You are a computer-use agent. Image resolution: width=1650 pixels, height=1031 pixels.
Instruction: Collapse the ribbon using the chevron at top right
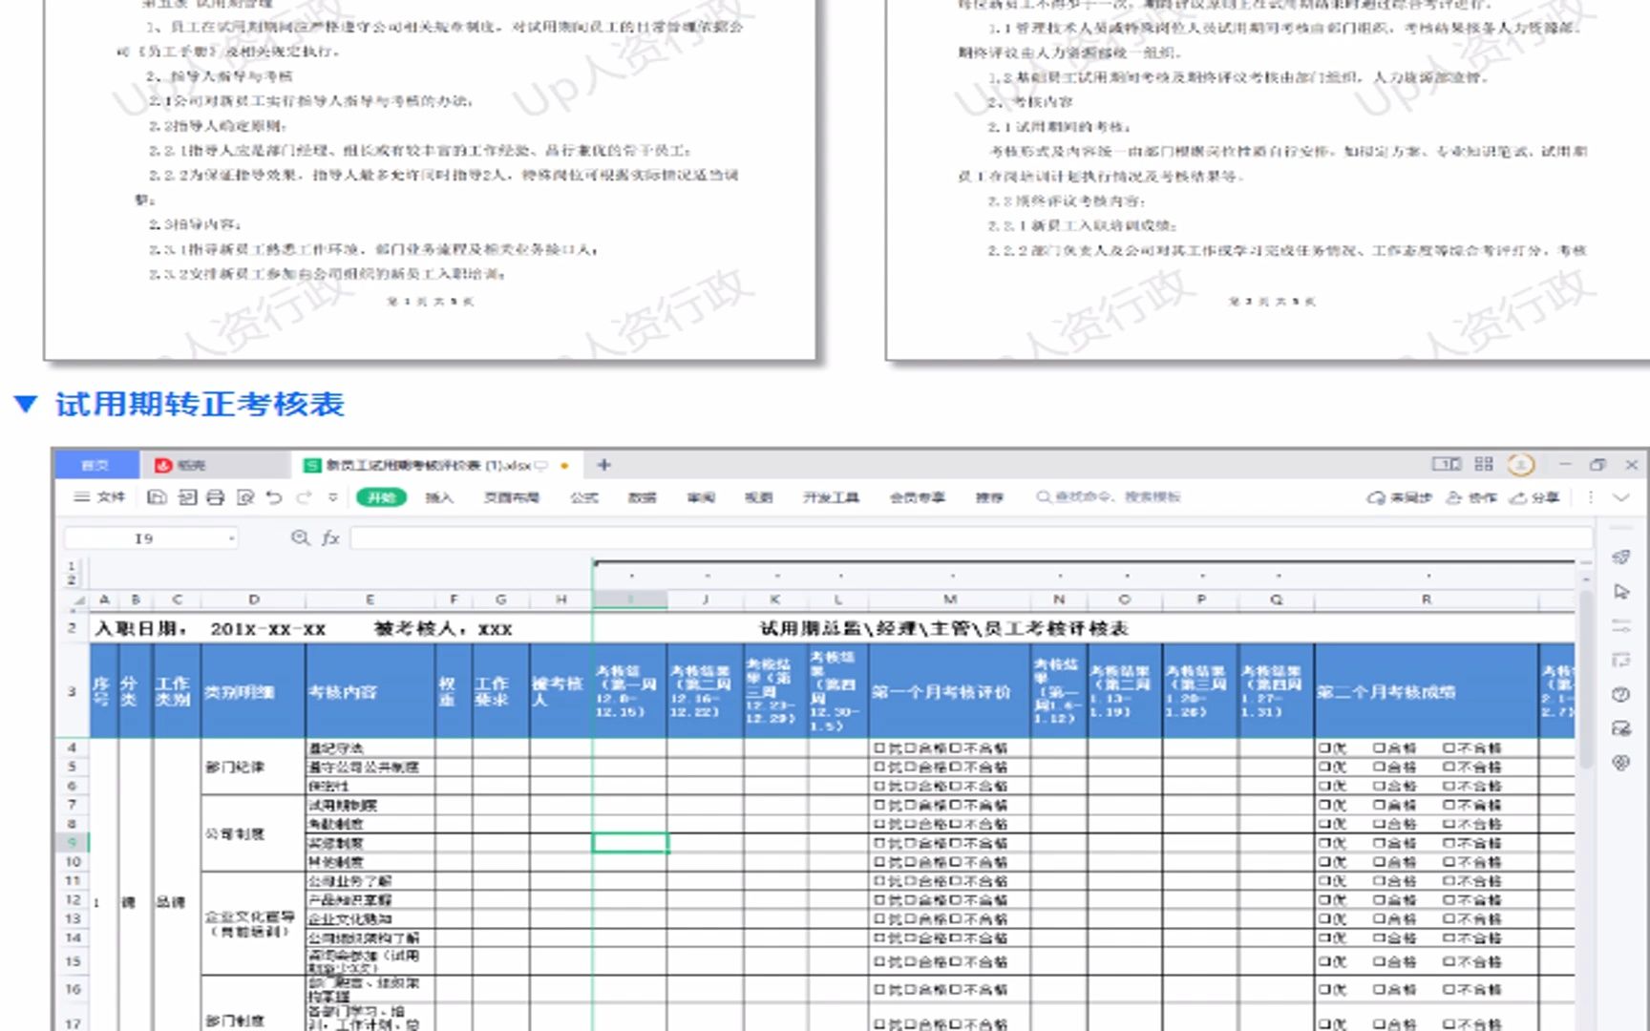click(x=1622, y=497)
